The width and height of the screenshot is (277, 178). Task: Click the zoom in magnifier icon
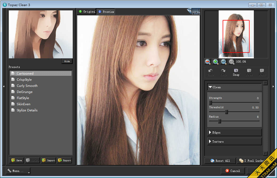[x=215, y=62]
